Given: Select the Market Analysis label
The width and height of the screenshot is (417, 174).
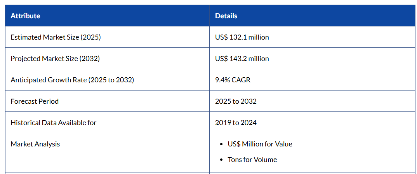Looking at the screenshot, I should [35, 144].
